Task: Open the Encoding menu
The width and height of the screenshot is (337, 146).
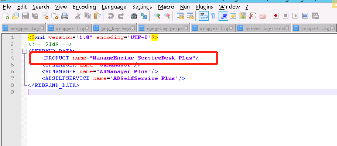Action: [x=84, y=7]
